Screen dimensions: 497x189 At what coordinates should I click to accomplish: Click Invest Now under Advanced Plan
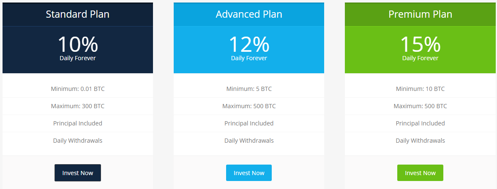tap(249, 173)
